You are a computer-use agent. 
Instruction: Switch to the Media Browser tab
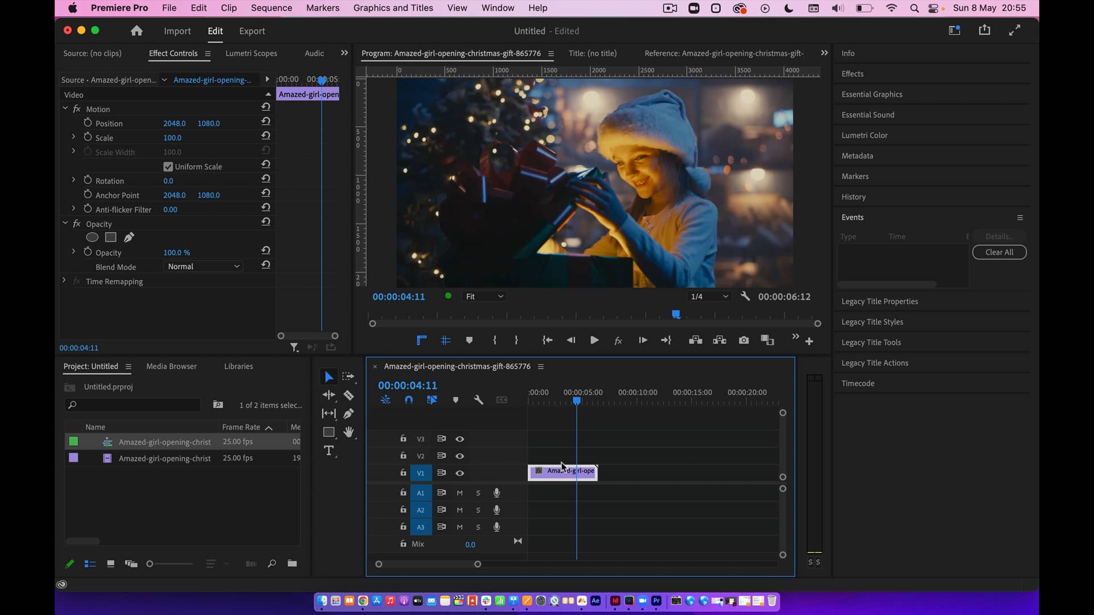[x=171, y=366]
